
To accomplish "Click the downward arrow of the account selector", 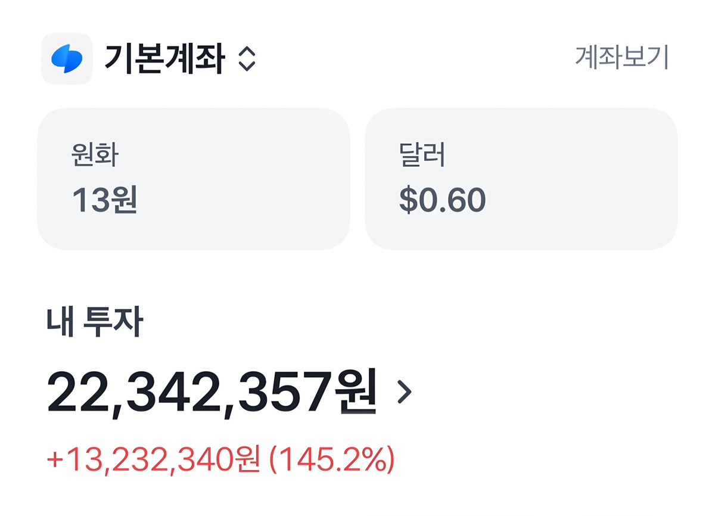I will (247, 67).
